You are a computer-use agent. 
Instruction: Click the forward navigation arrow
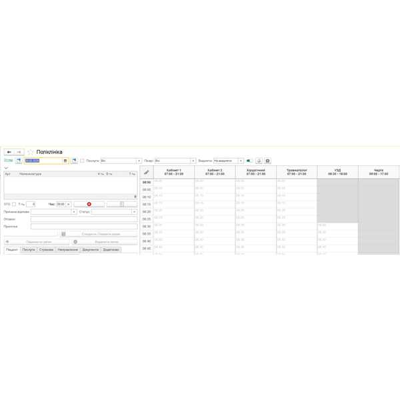(x=19, y=152)
